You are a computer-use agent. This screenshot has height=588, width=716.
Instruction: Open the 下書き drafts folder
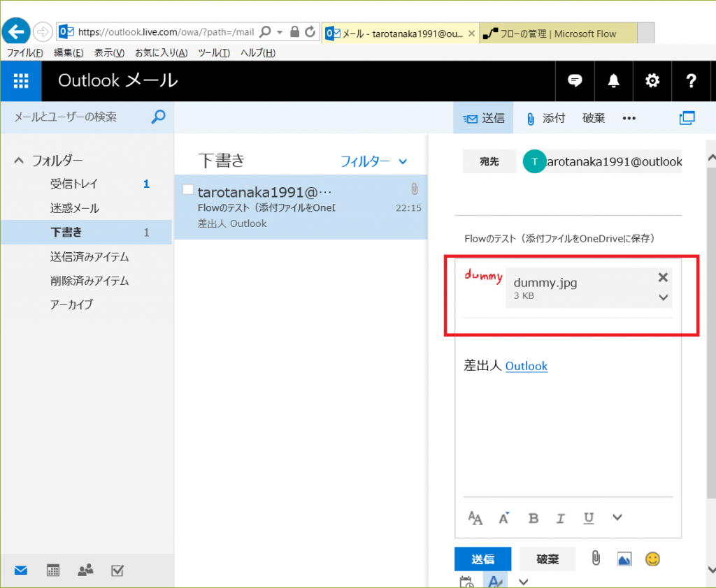(86, 232)
